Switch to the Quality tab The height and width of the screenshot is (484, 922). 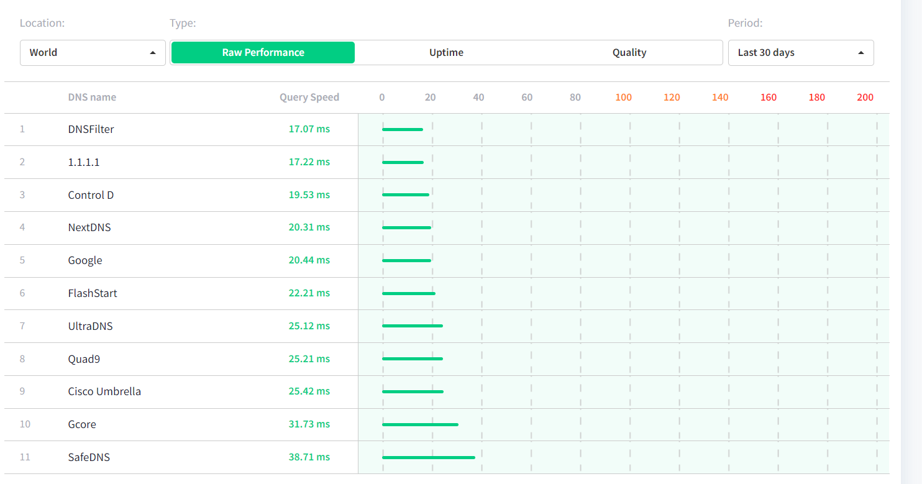[x=629, y=53]
